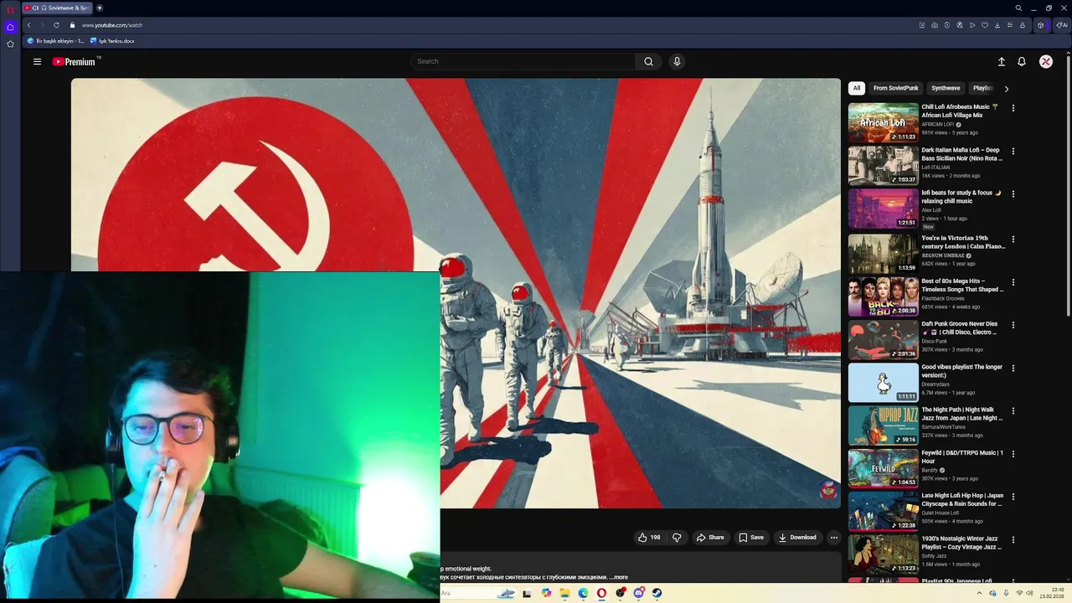
Task: Expand description with ...more link
Action: pos(619,577)
